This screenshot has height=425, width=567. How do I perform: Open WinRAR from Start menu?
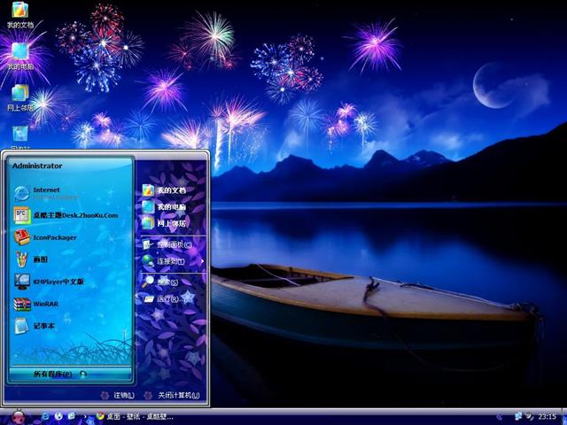point(36,304)
